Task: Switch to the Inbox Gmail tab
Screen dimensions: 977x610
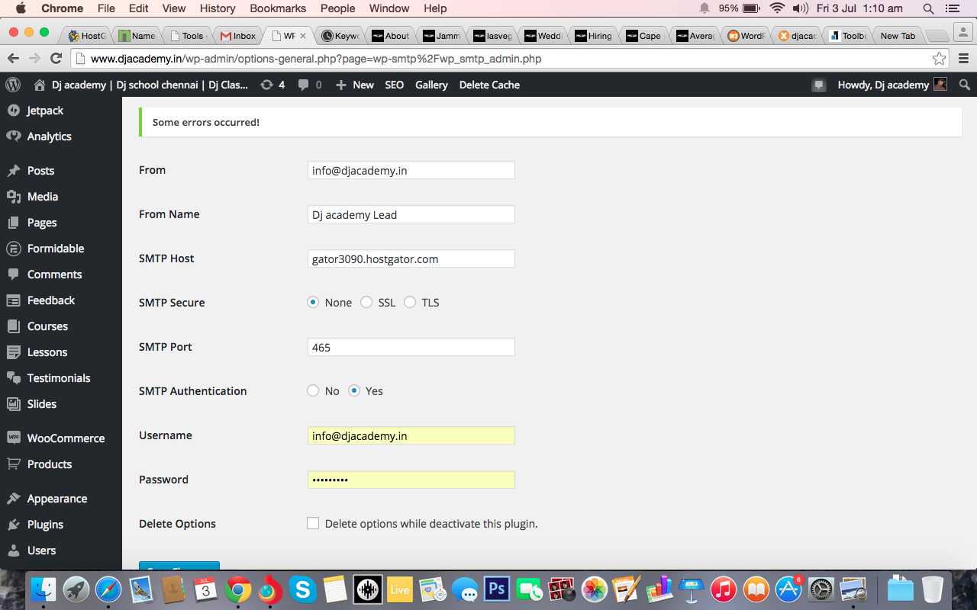Action: pyautogui.click(x=237, y=36)
